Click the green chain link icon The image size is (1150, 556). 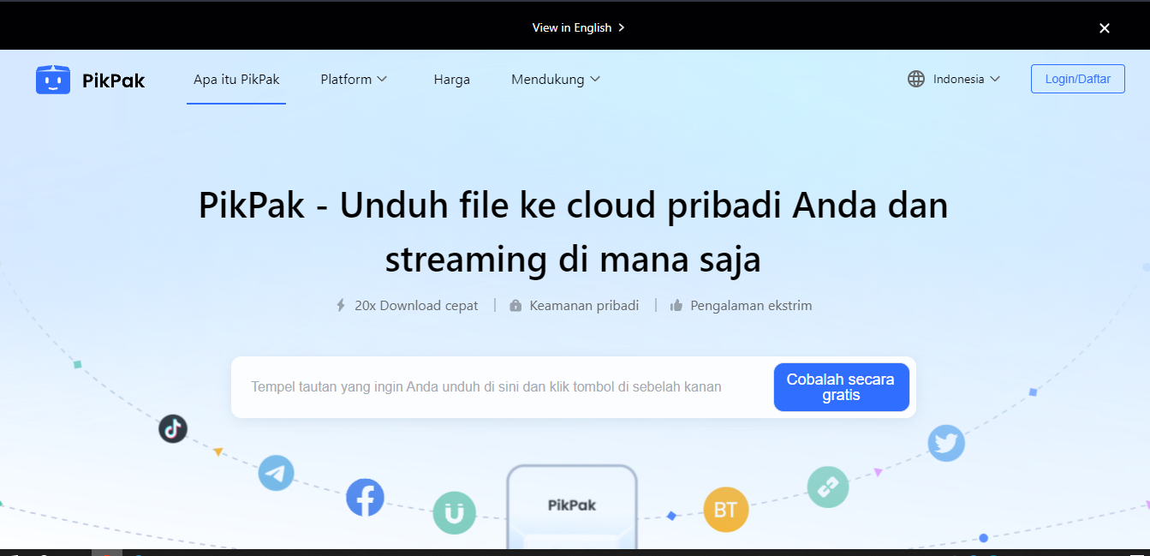coord(828,487)
